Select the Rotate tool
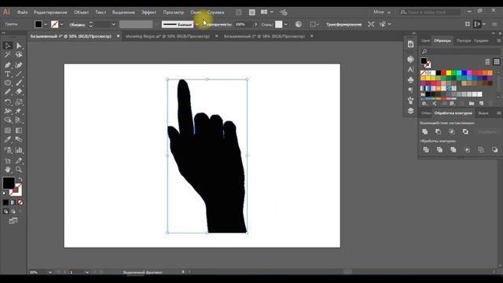 8,102
